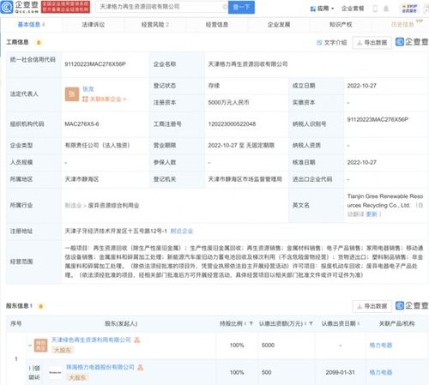Open legal representative 张龙 profile link
Image resolution: width=429 pixels, height=385 pixels.
(88, 89)
